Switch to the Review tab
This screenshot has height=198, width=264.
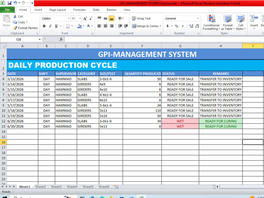point(111,10)
